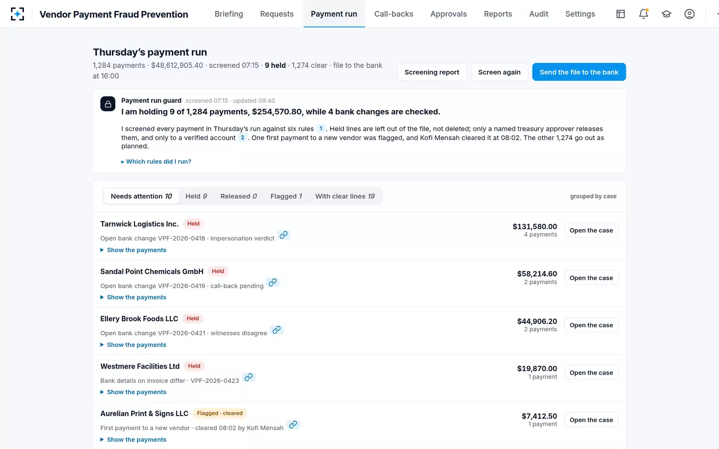Click Screen again button

499,72
